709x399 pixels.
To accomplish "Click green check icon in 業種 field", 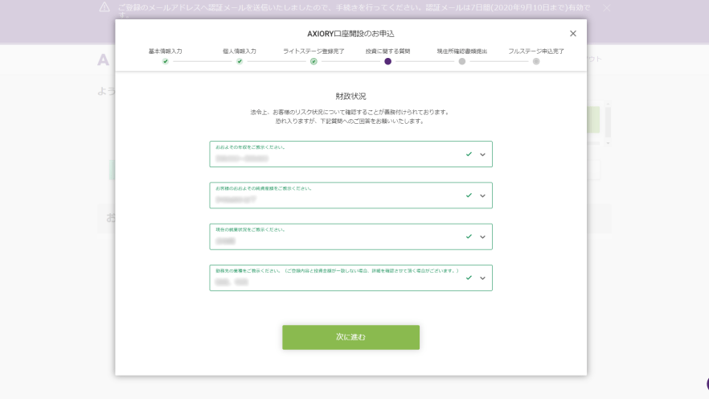I will click(469, 278).
